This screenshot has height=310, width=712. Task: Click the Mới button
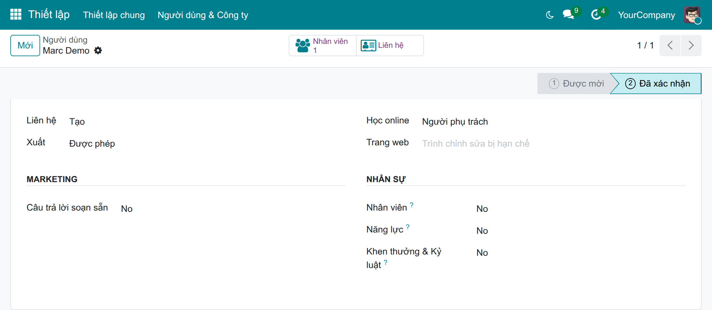(x=25, y=46)
